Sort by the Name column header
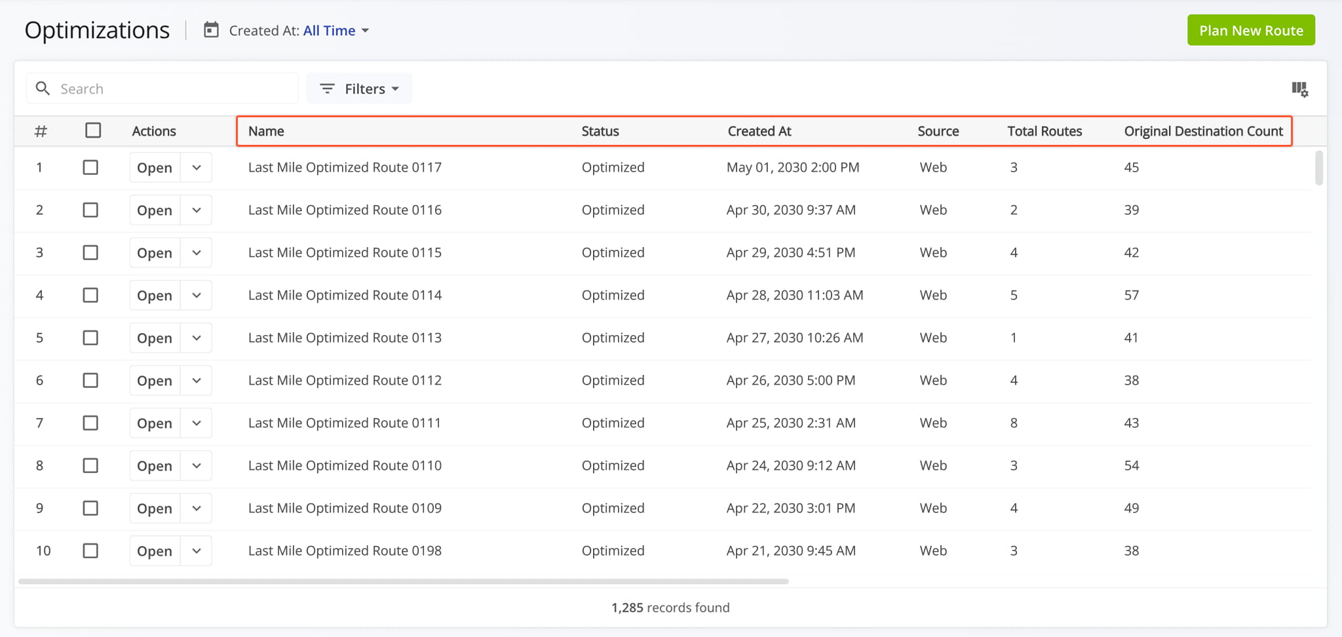Screen dimensions: 1342x637 [266, 131]
